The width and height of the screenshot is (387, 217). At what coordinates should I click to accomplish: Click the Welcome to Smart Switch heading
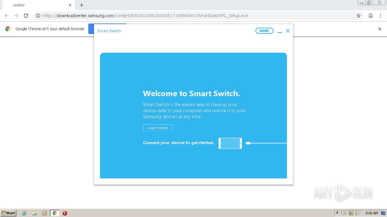click(191, 93)
